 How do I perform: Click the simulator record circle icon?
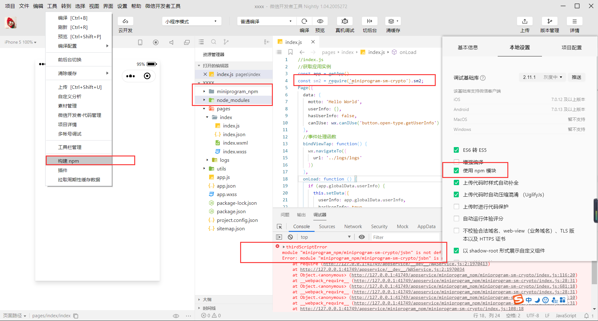pyautogui.click(x=156, y=42)
